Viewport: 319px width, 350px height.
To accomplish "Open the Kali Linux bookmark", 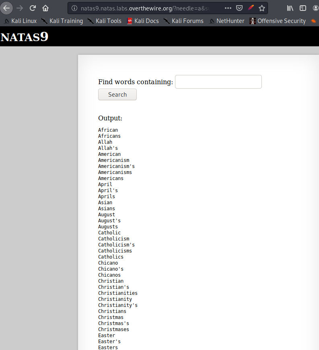I will (x=20, y=21).
